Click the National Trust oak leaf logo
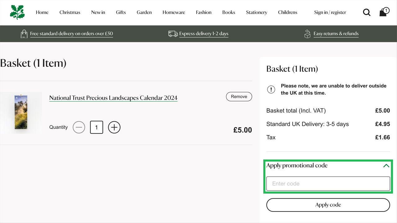 click(17, 12)
